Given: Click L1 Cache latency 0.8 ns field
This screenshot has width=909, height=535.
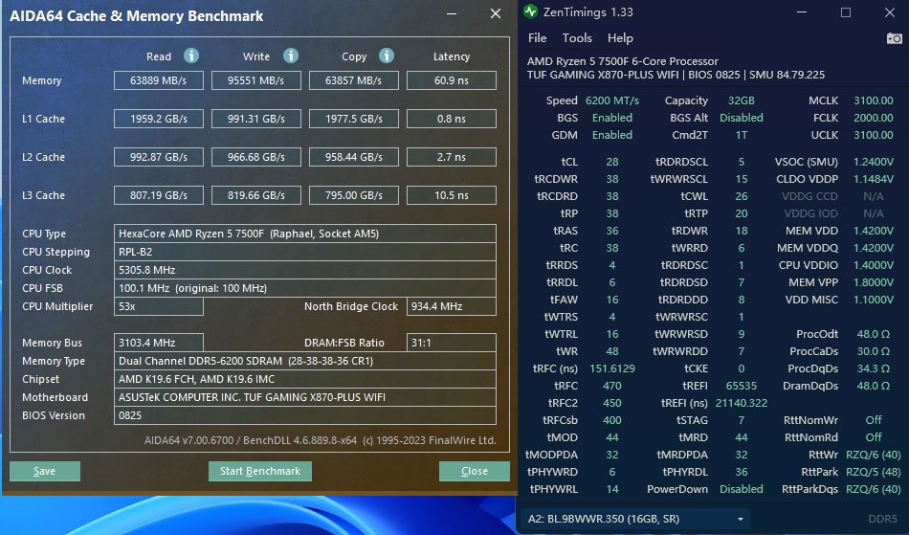Looking at the screenshot, I should point(451,119).
